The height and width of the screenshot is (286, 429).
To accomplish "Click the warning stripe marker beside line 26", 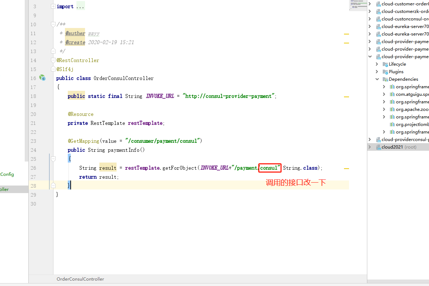I will pos(346,169).
